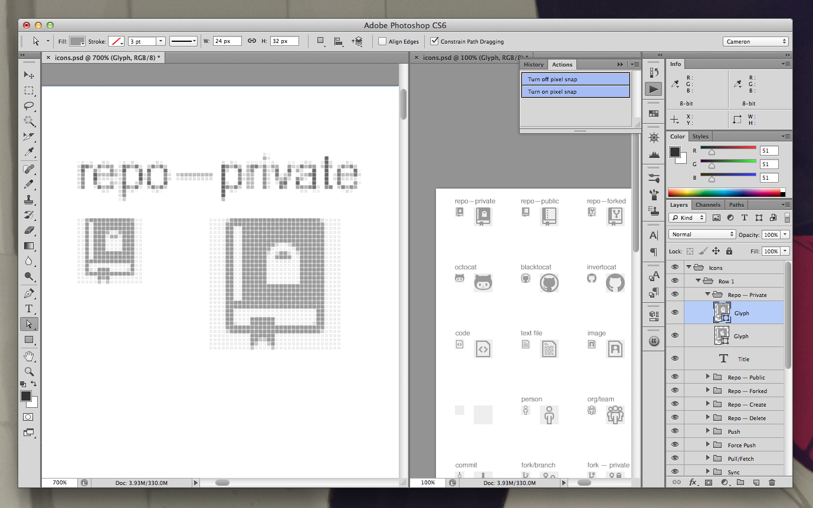
Task: Click the Turn off pixel snap action
Action: click(575, 79)
